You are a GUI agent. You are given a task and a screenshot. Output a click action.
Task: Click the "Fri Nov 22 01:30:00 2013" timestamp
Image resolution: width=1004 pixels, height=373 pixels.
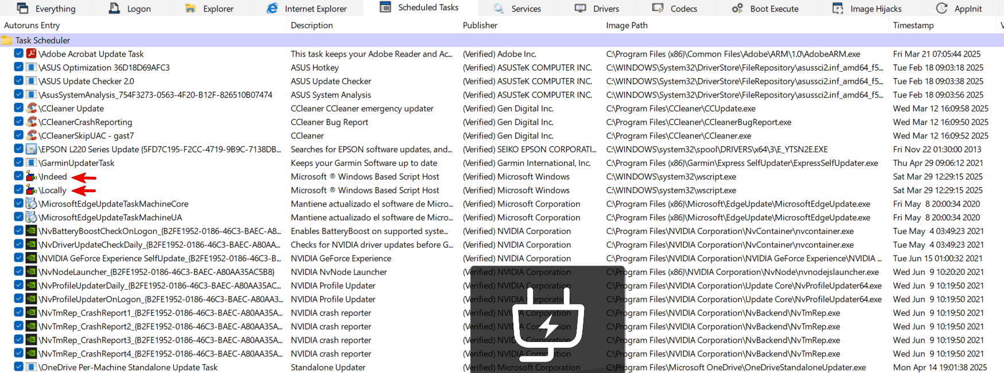pos(937,149)
